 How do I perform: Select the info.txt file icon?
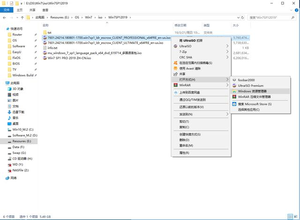tap(45, 48)
